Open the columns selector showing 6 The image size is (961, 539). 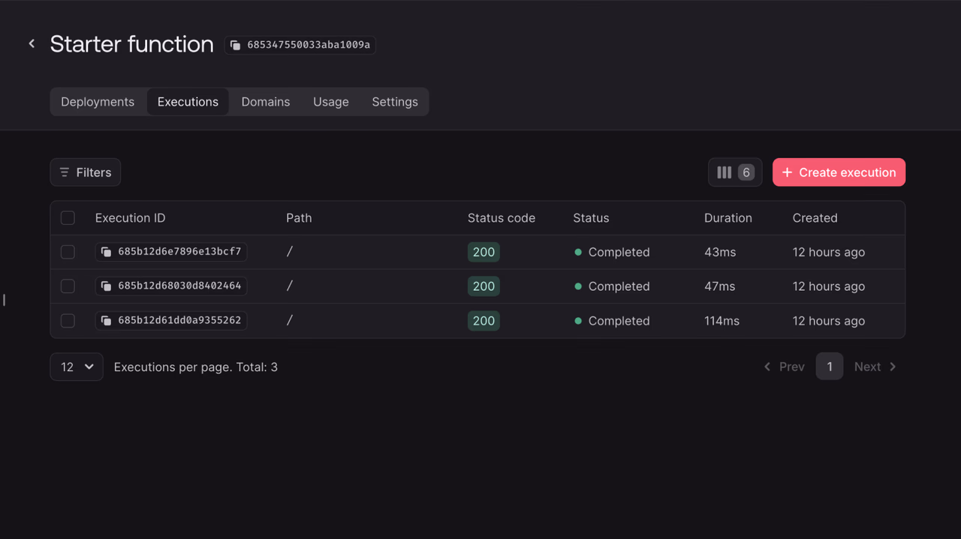(x=735, y=172)
